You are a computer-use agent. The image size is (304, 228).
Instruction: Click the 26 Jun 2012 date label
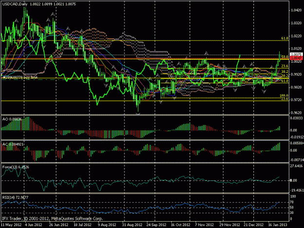(58, 225)
